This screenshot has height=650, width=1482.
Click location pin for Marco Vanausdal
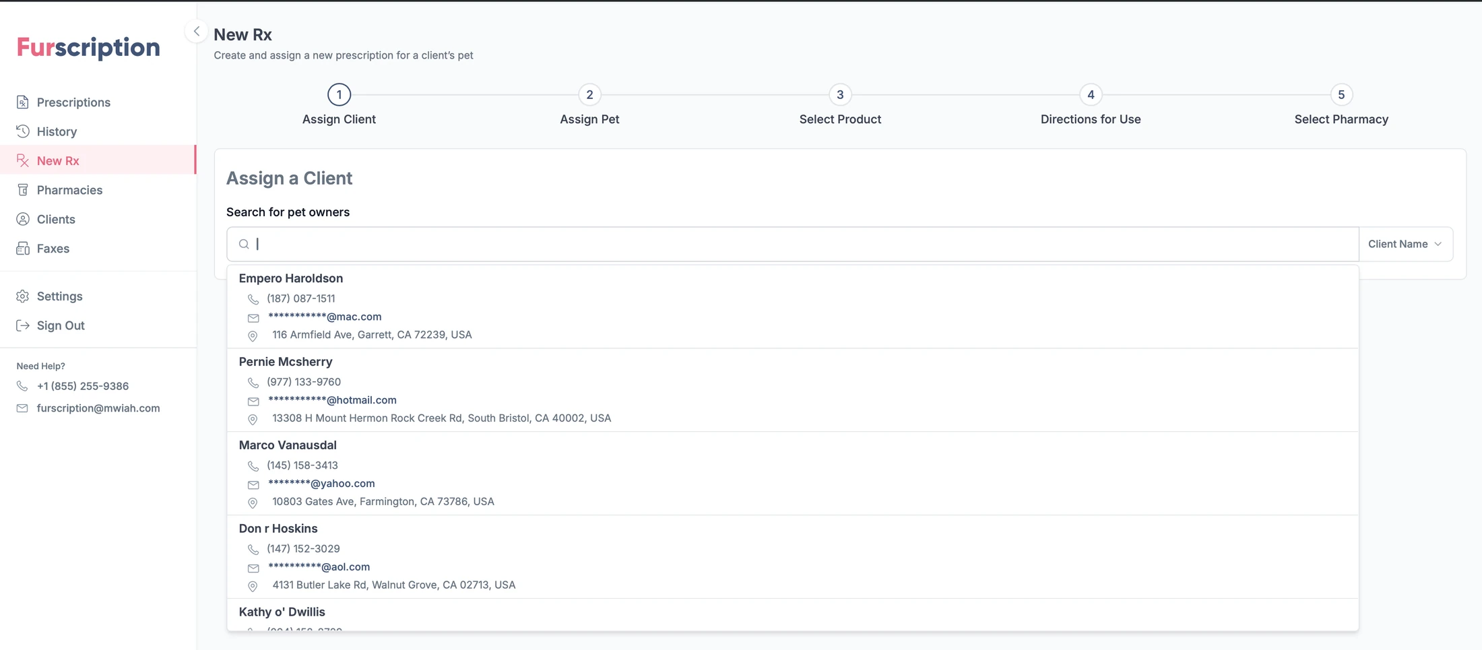tap(253, 503)
